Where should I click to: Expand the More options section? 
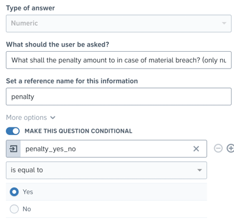[x=26, y=118]
